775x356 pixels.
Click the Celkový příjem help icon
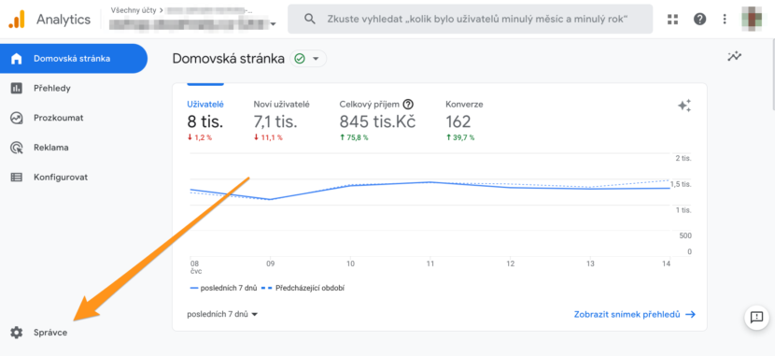tap(408, 105)
